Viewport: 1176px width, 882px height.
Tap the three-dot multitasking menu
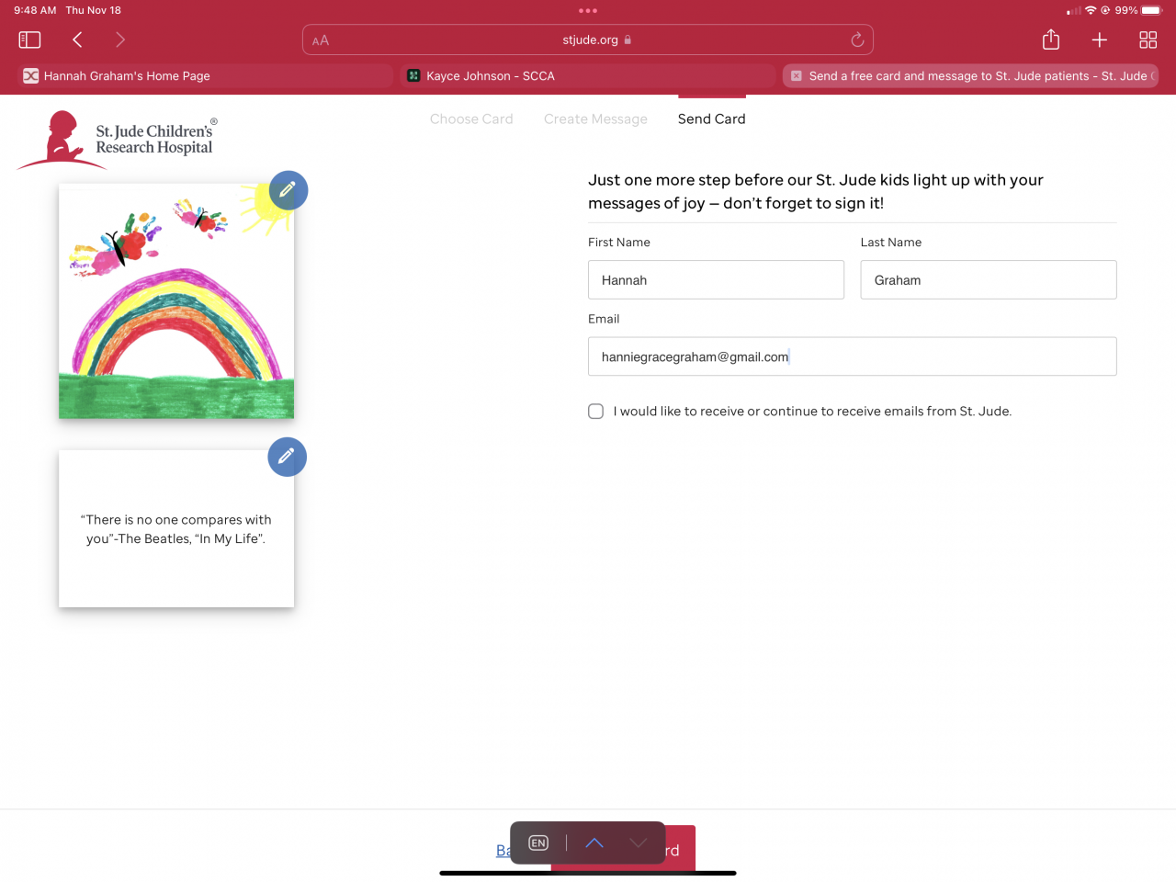click(588, 11)
